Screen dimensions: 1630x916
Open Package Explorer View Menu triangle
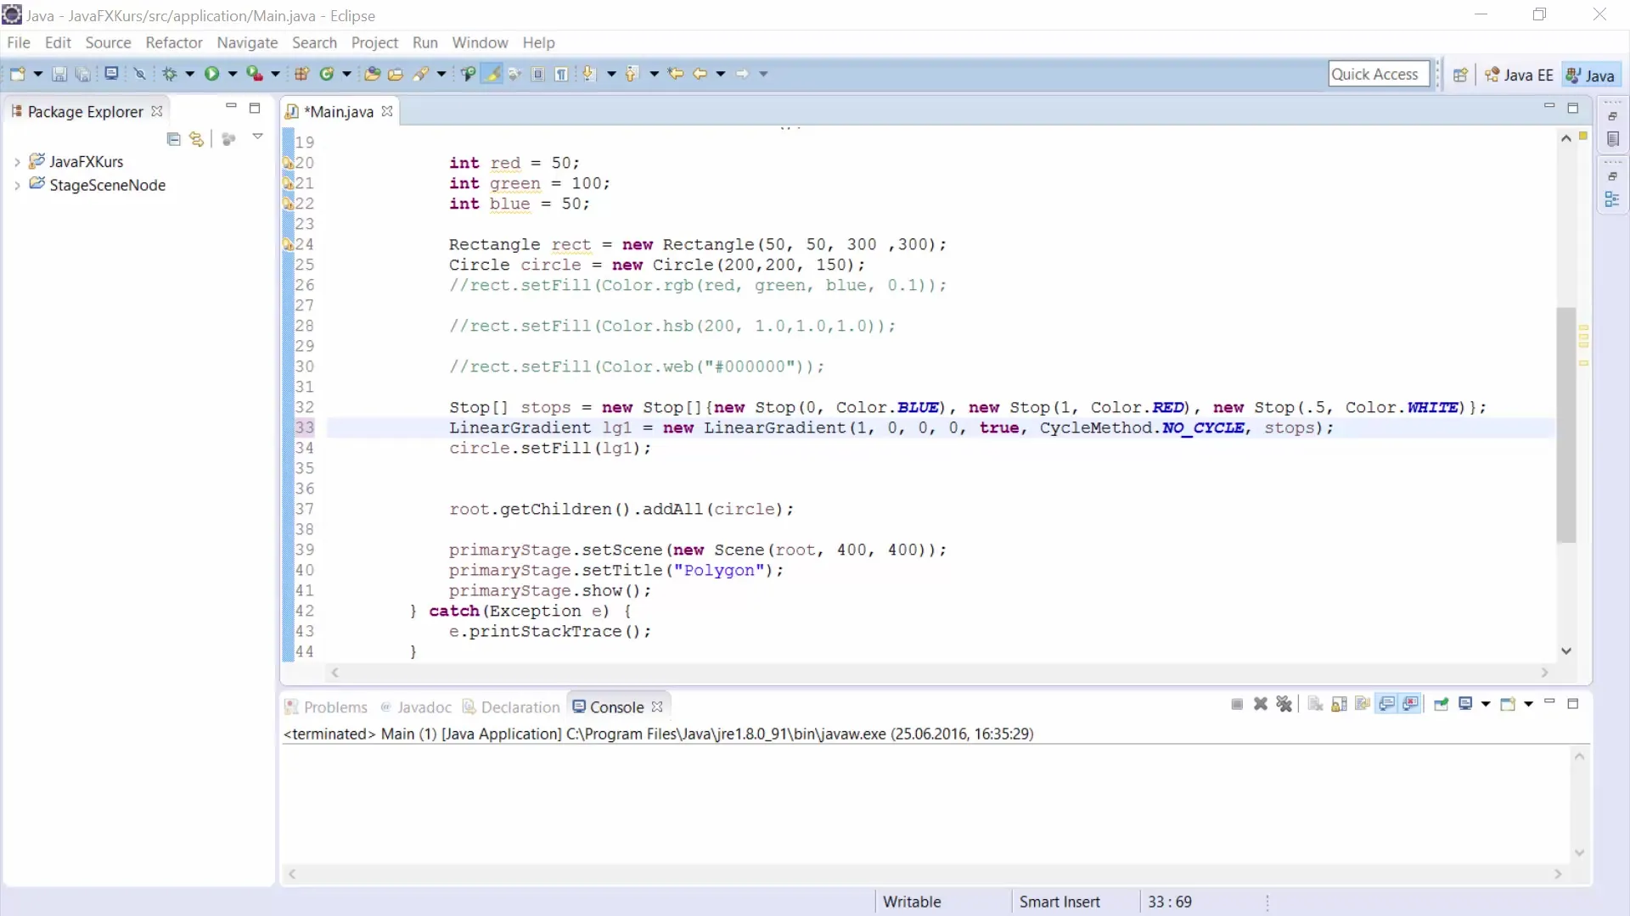pyautogui.click(x=257, y=137)
